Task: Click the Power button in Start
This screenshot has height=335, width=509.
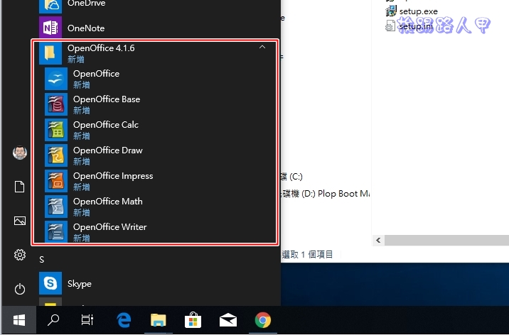Action: point(19,289)
